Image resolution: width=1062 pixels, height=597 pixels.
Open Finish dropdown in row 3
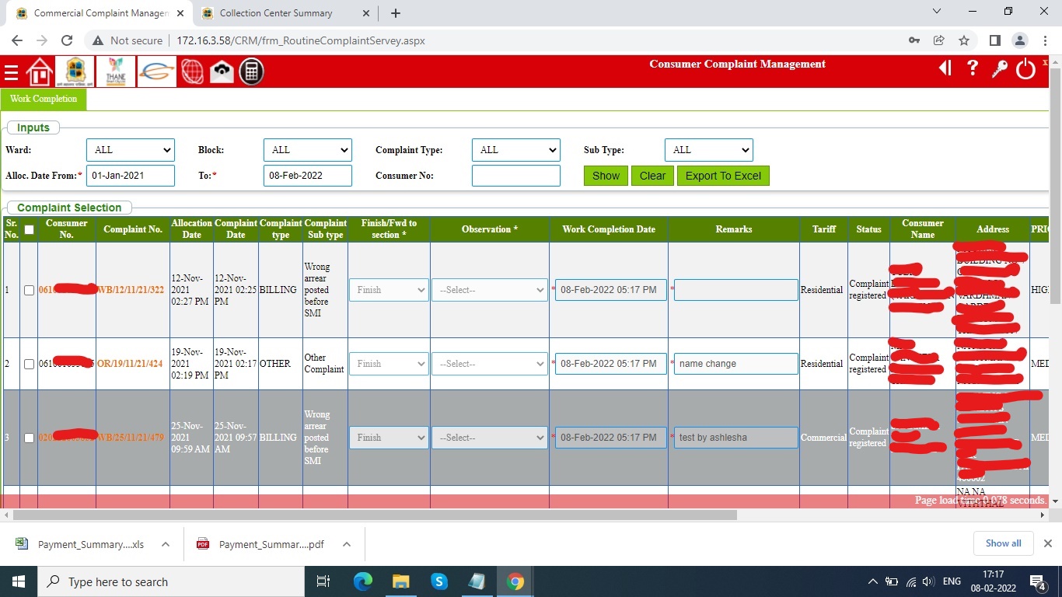pyautogui.click(x=389, y=438)
